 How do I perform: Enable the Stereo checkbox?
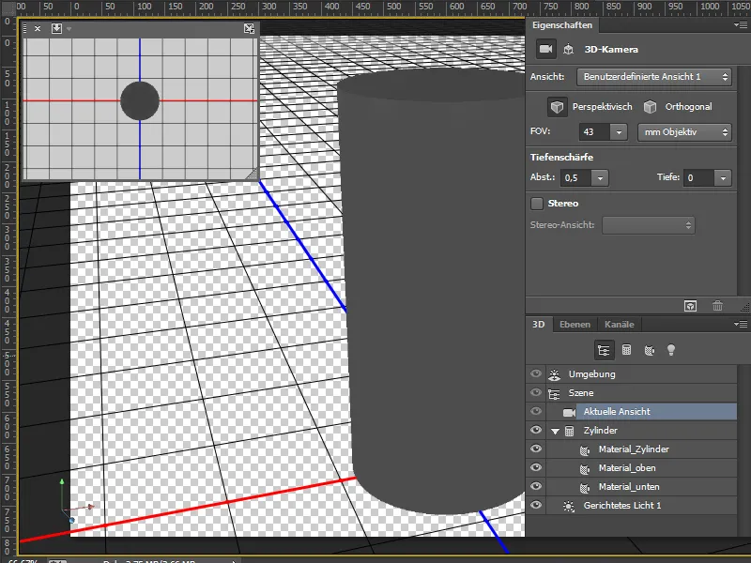point(537,204)
